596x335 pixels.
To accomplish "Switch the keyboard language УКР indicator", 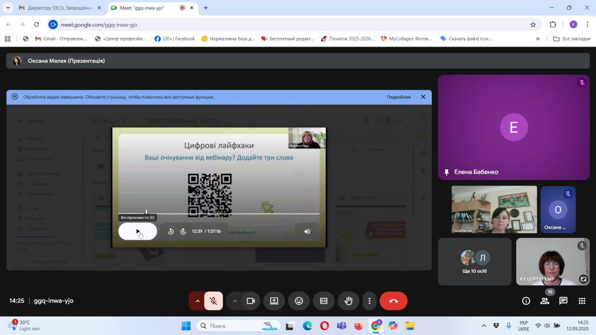I will coord(523,326).
